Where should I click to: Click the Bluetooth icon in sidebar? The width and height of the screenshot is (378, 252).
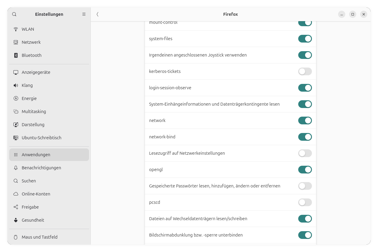tap(16, 55)
